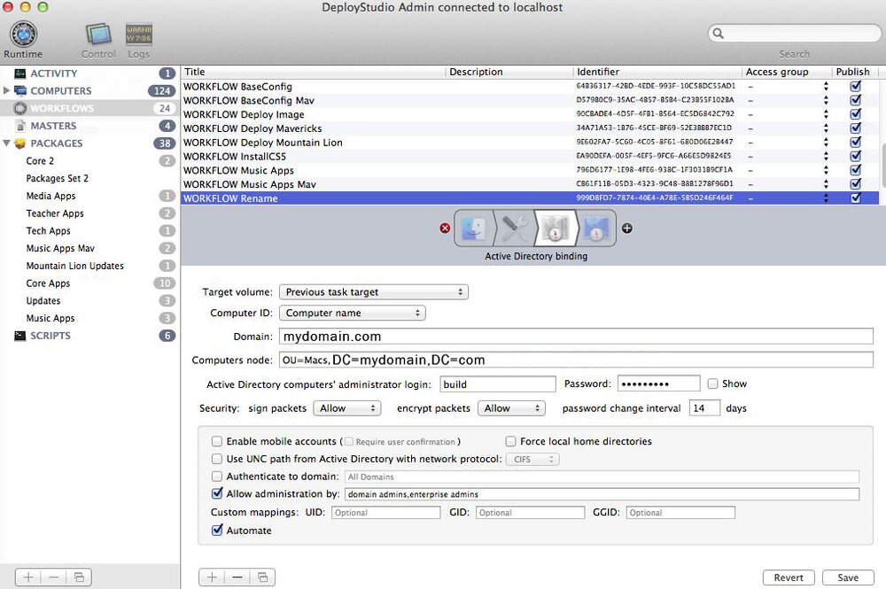The image size is (886, 589).
Task: Click the toolbar Search field
Action: [794, 34]
